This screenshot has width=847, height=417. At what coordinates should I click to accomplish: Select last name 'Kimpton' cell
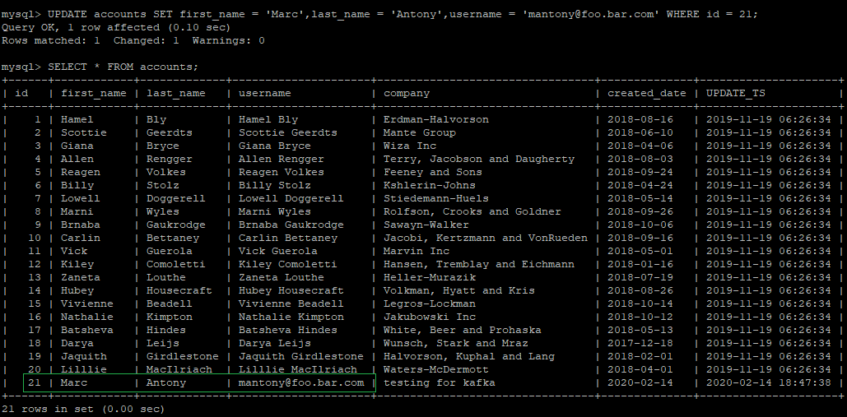170,317
